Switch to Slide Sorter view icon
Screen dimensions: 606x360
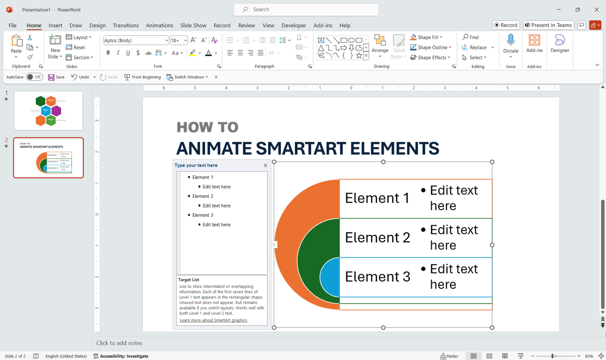(x=489, y=356)
